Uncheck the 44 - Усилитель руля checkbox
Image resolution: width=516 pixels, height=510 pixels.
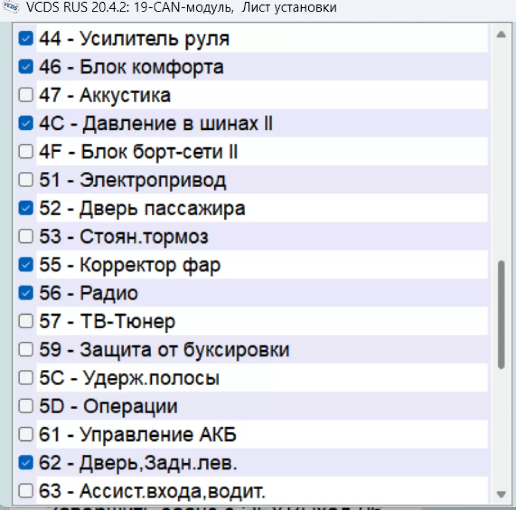[x=26, y=38]
